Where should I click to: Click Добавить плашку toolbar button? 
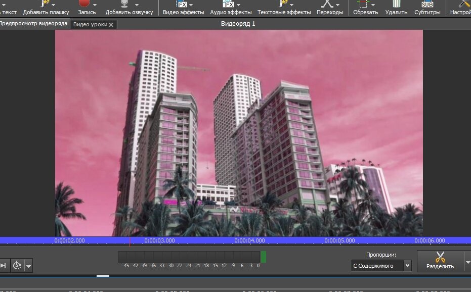[46, 9]
